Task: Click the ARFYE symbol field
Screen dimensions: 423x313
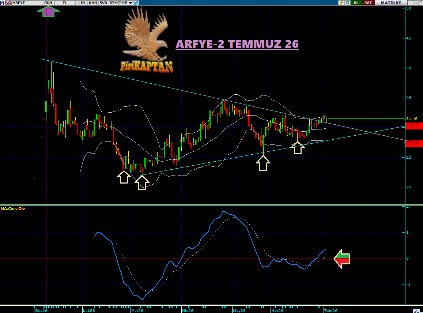Action: 27,3
